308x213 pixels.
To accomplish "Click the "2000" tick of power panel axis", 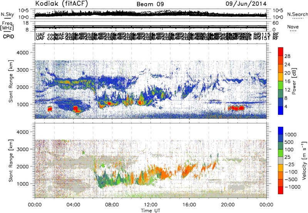I will point(23,87).
